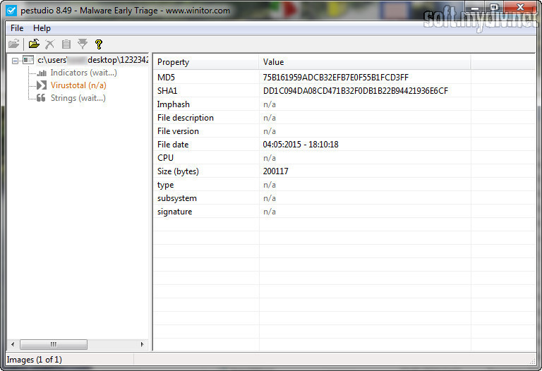Select the MD5 hash value 75B161959ADCB32EFB7E0F55B1FCD3FF
This screenshot has height=371, width=542.
(336, 78)
